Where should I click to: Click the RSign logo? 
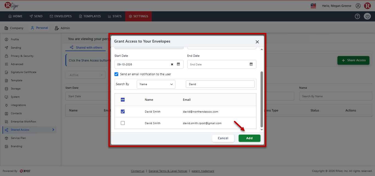[12, 6]
